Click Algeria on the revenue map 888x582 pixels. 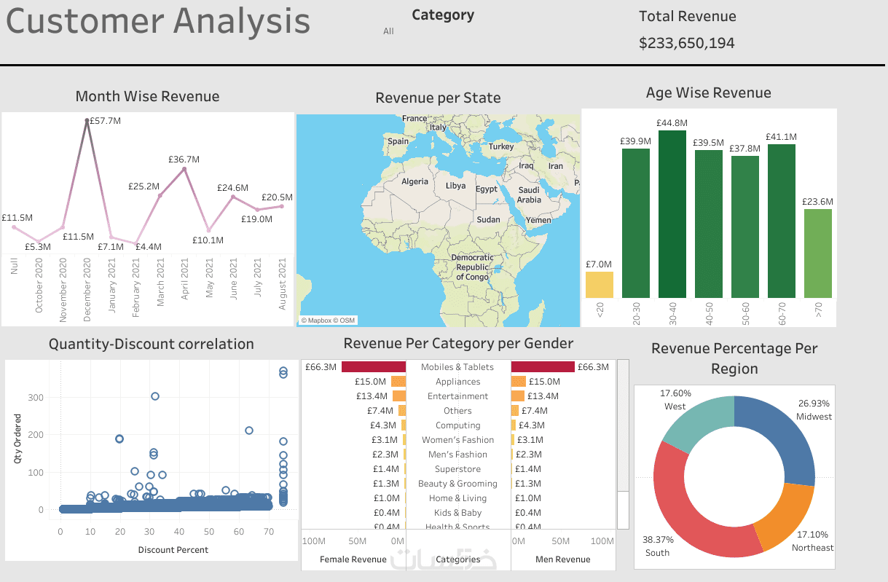pos(415,181)
